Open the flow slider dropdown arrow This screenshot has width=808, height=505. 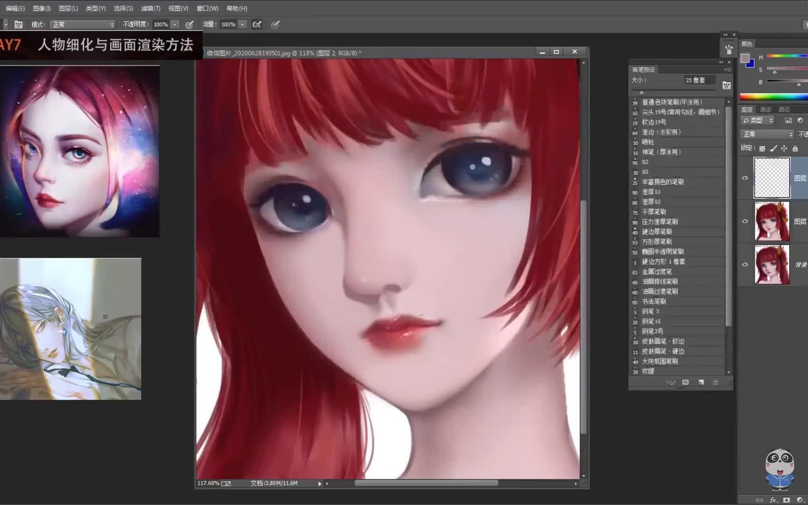[x=242, y=24]
